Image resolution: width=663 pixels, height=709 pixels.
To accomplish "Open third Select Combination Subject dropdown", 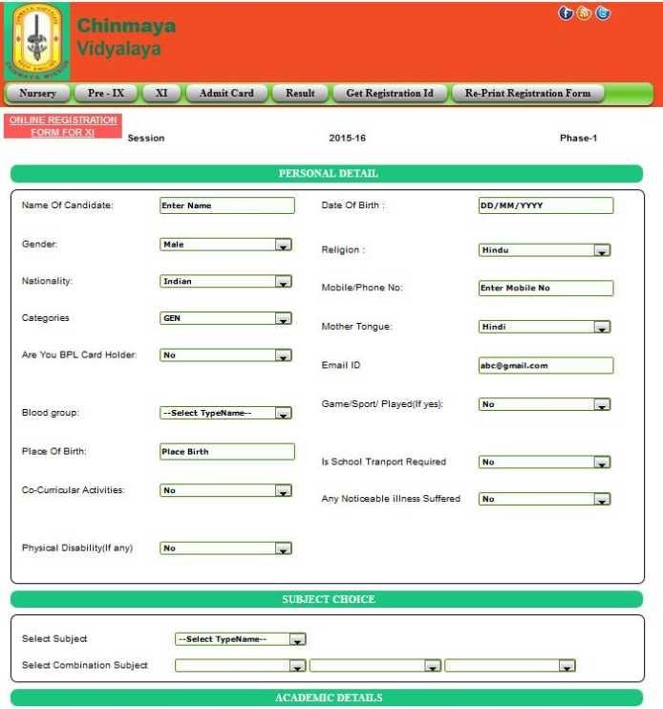I will [x=510, y=666].
